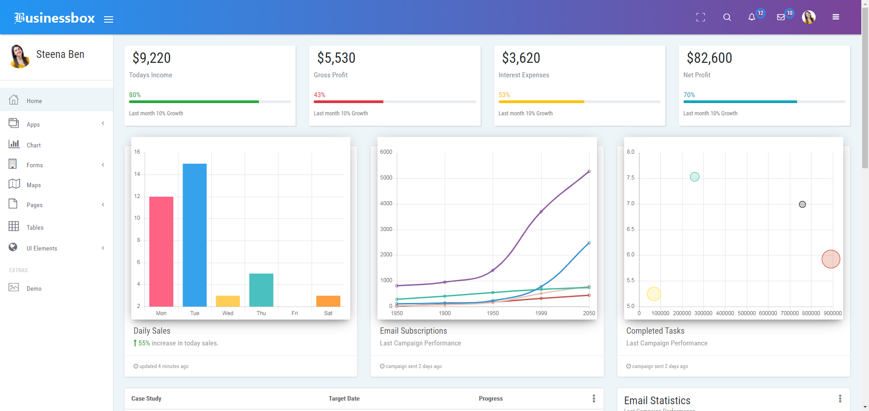The height and width of the screenshot is (411, 869).
Task: Open mail envelope icon with 10 badge
Action: (781, 17)
